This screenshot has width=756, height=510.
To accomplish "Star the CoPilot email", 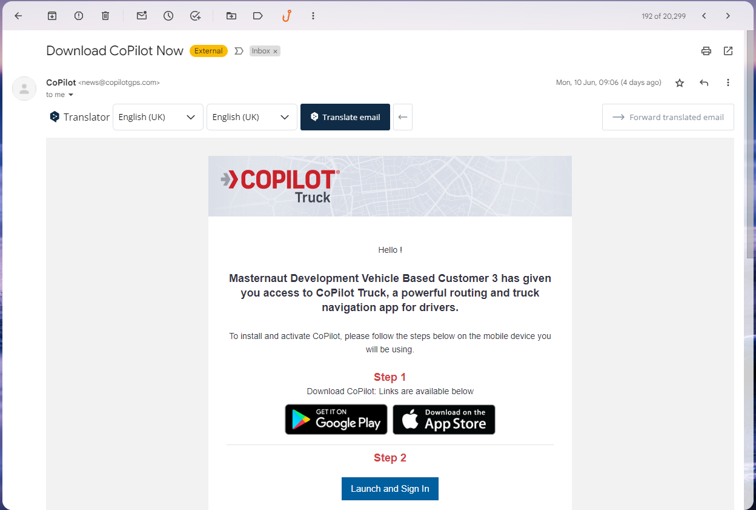I will click(680, 82).
